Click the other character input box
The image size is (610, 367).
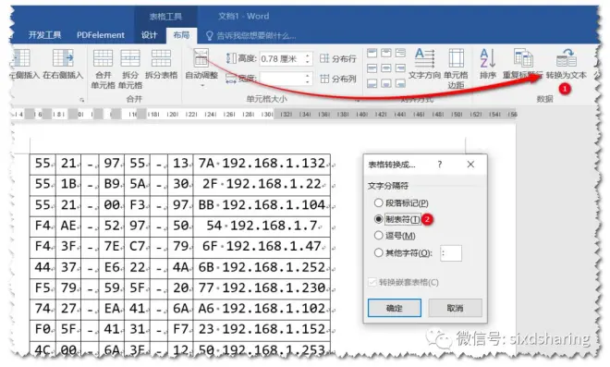tap(451, 253)
